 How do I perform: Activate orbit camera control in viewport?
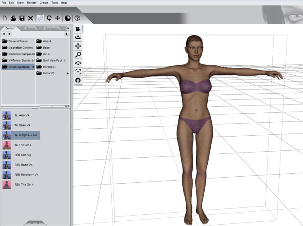coord(78,38)
